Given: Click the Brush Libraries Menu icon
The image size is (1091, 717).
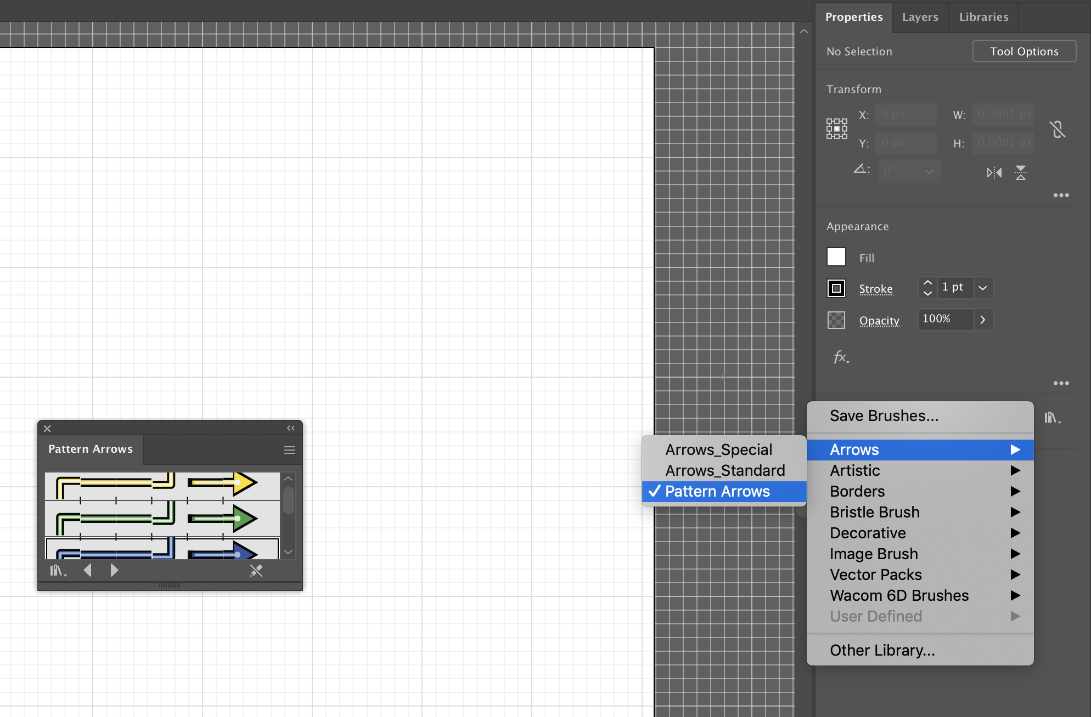Looking at the screenshot, I should (x=60, y=570).
